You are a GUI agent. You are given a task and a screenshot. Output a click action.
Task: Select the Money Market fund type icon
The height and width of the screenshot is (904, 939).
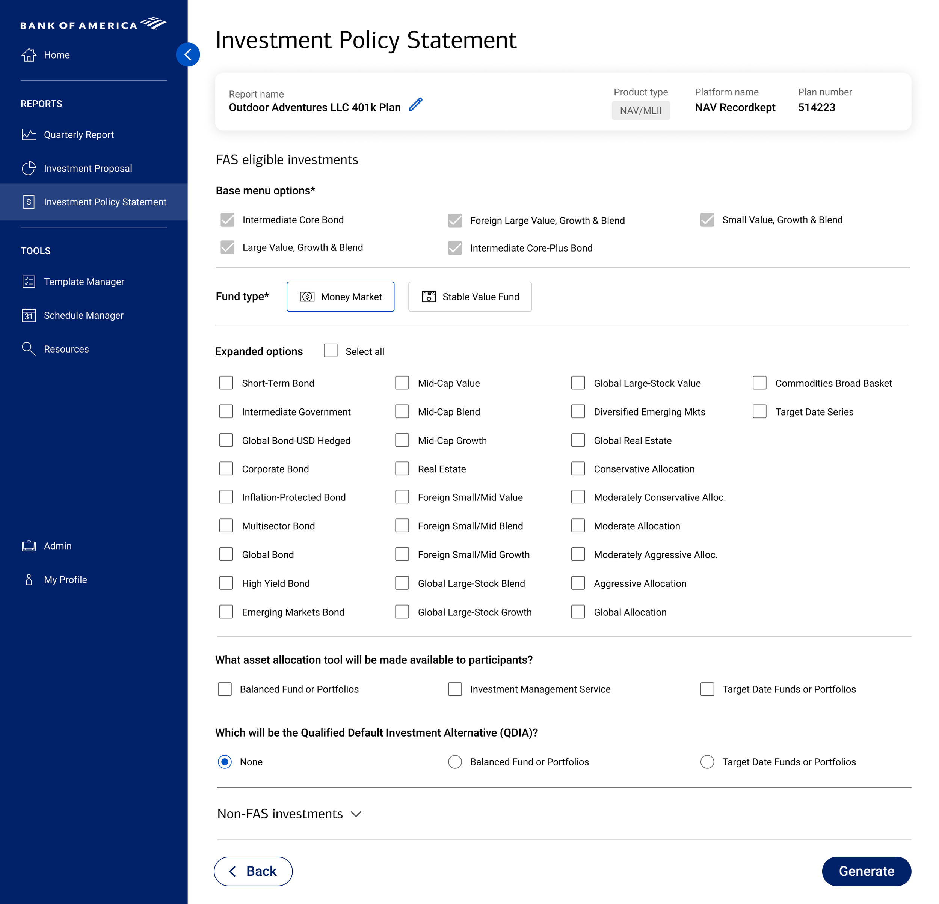308,296
